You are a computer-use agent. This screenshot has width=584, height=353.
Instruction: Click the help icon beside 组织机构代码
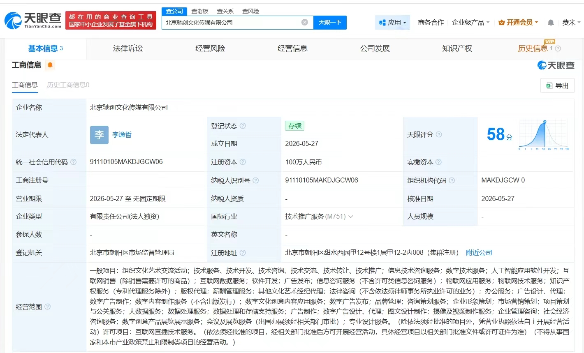tap(452, 180)
